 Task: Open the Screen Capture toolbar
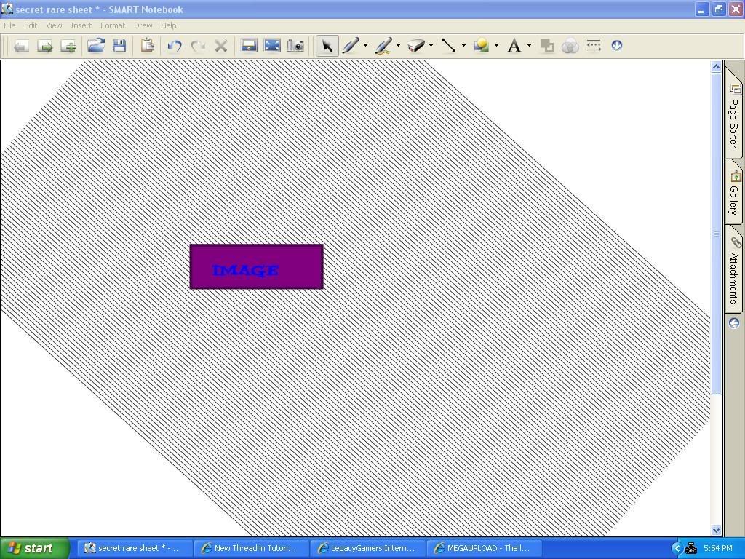click(x=295, y=46)
